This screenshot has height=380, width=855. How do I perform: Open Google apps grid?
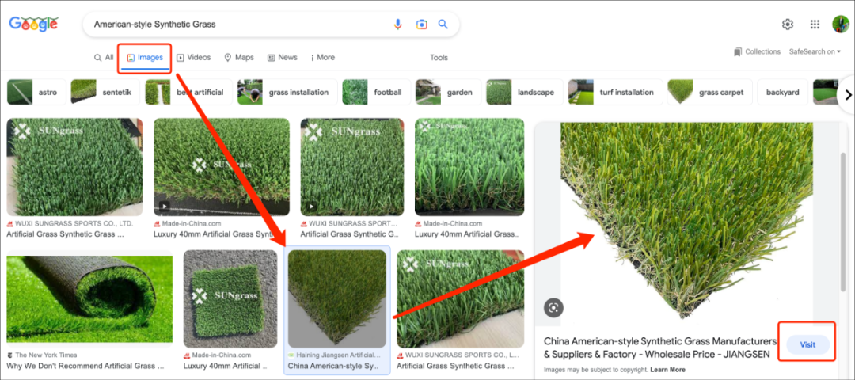coord(815,24)
